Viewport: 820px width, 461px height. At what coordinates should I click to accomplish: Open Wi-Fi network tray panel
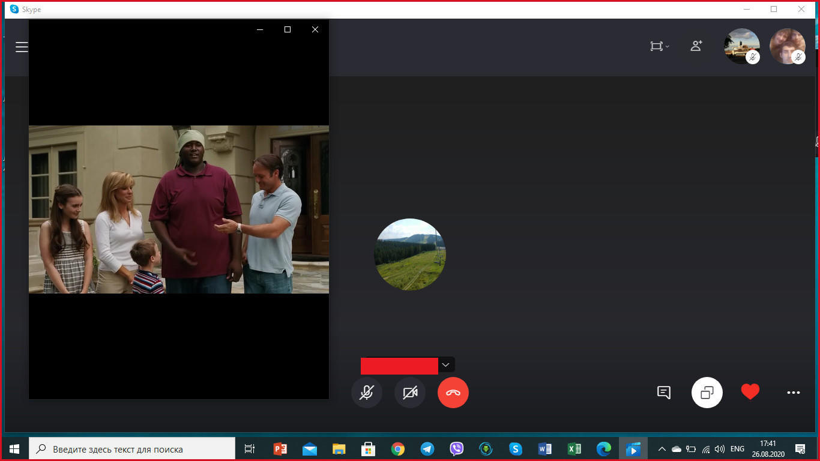(706, 449)
